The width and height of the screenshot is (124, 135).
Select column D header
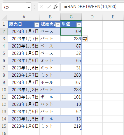click(x=92, y=17)
